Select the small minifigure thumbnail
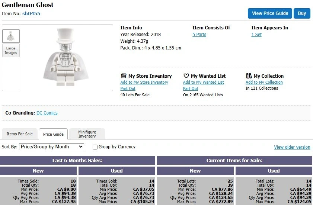Image resolution: width=313 pixels, height=206 pixels. (11, 36)
